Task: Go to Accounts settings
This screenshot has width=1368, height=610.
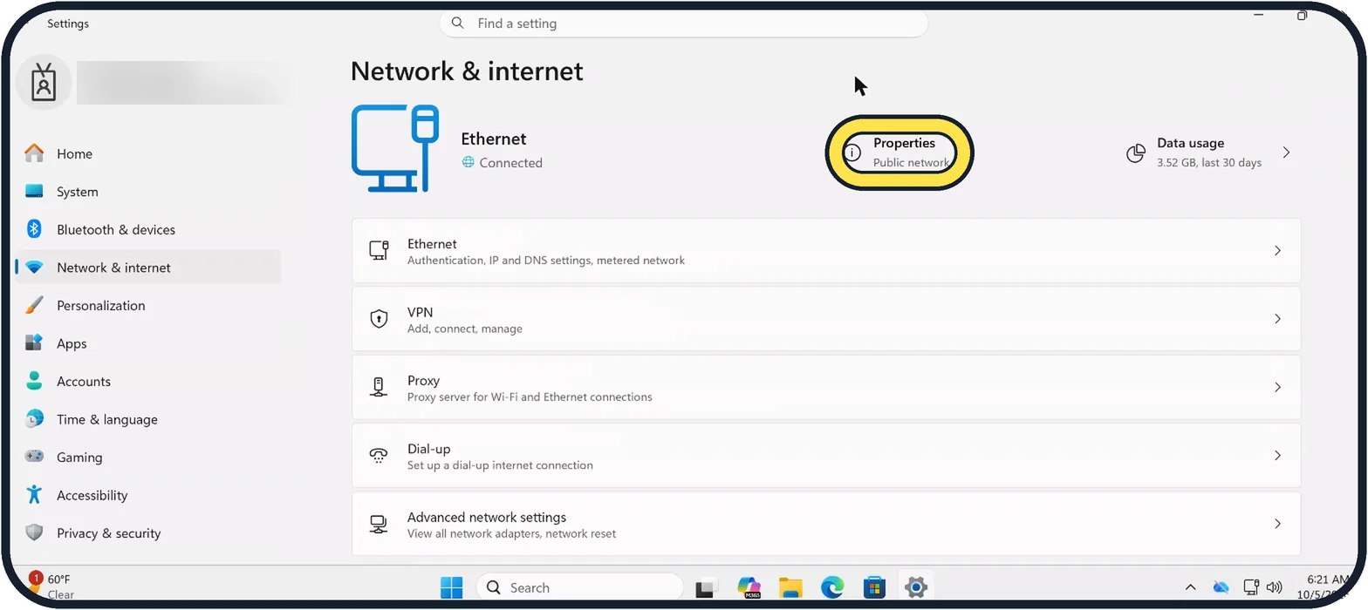Action: pyautogui.click(x=147, y=381)
